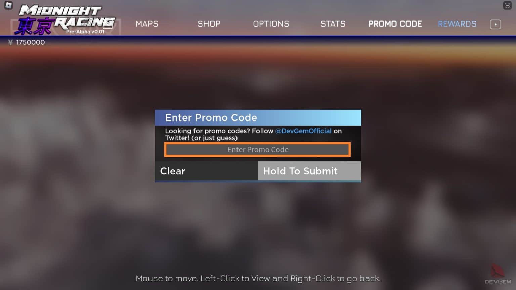Open the Roblox menu icon
The height and width of the screenshot is (290, 516).
coord(8,5)
